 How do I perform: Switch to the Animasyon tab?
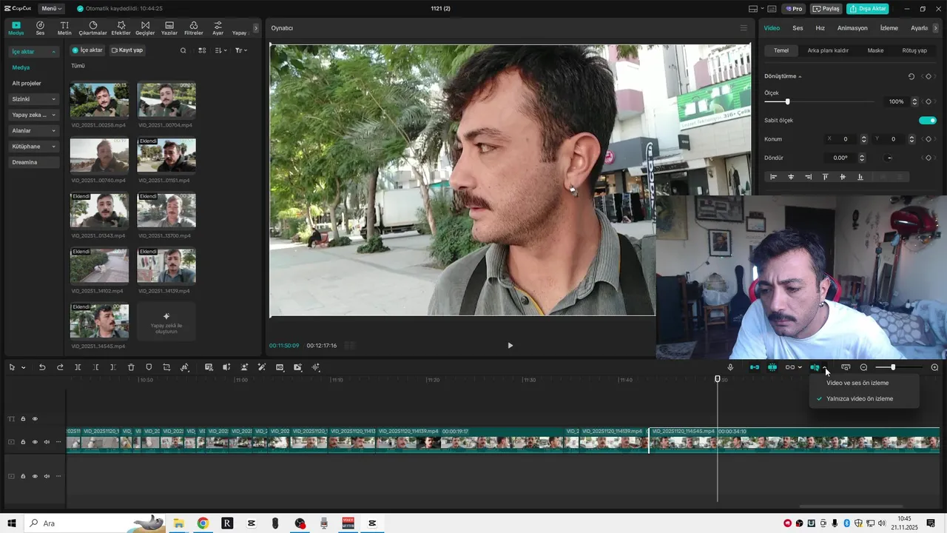[x=852, y=28]
